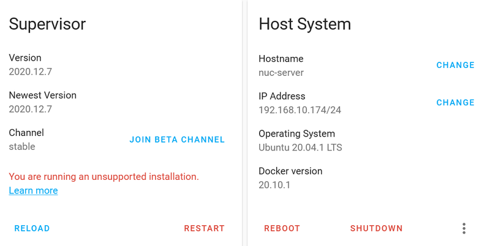Viewport: 490px width, 246px height.
Task: Click the Docker version value 20.10.1
Action: [274, 185]
